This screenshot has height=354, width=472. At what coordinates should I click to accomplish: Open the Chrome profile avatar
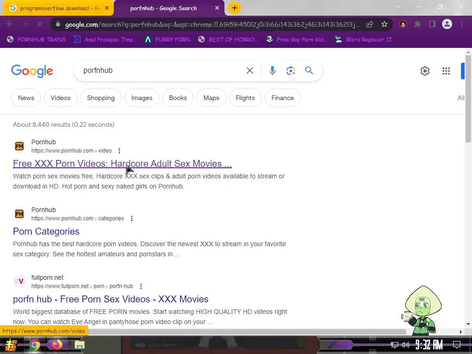(447, 24)
